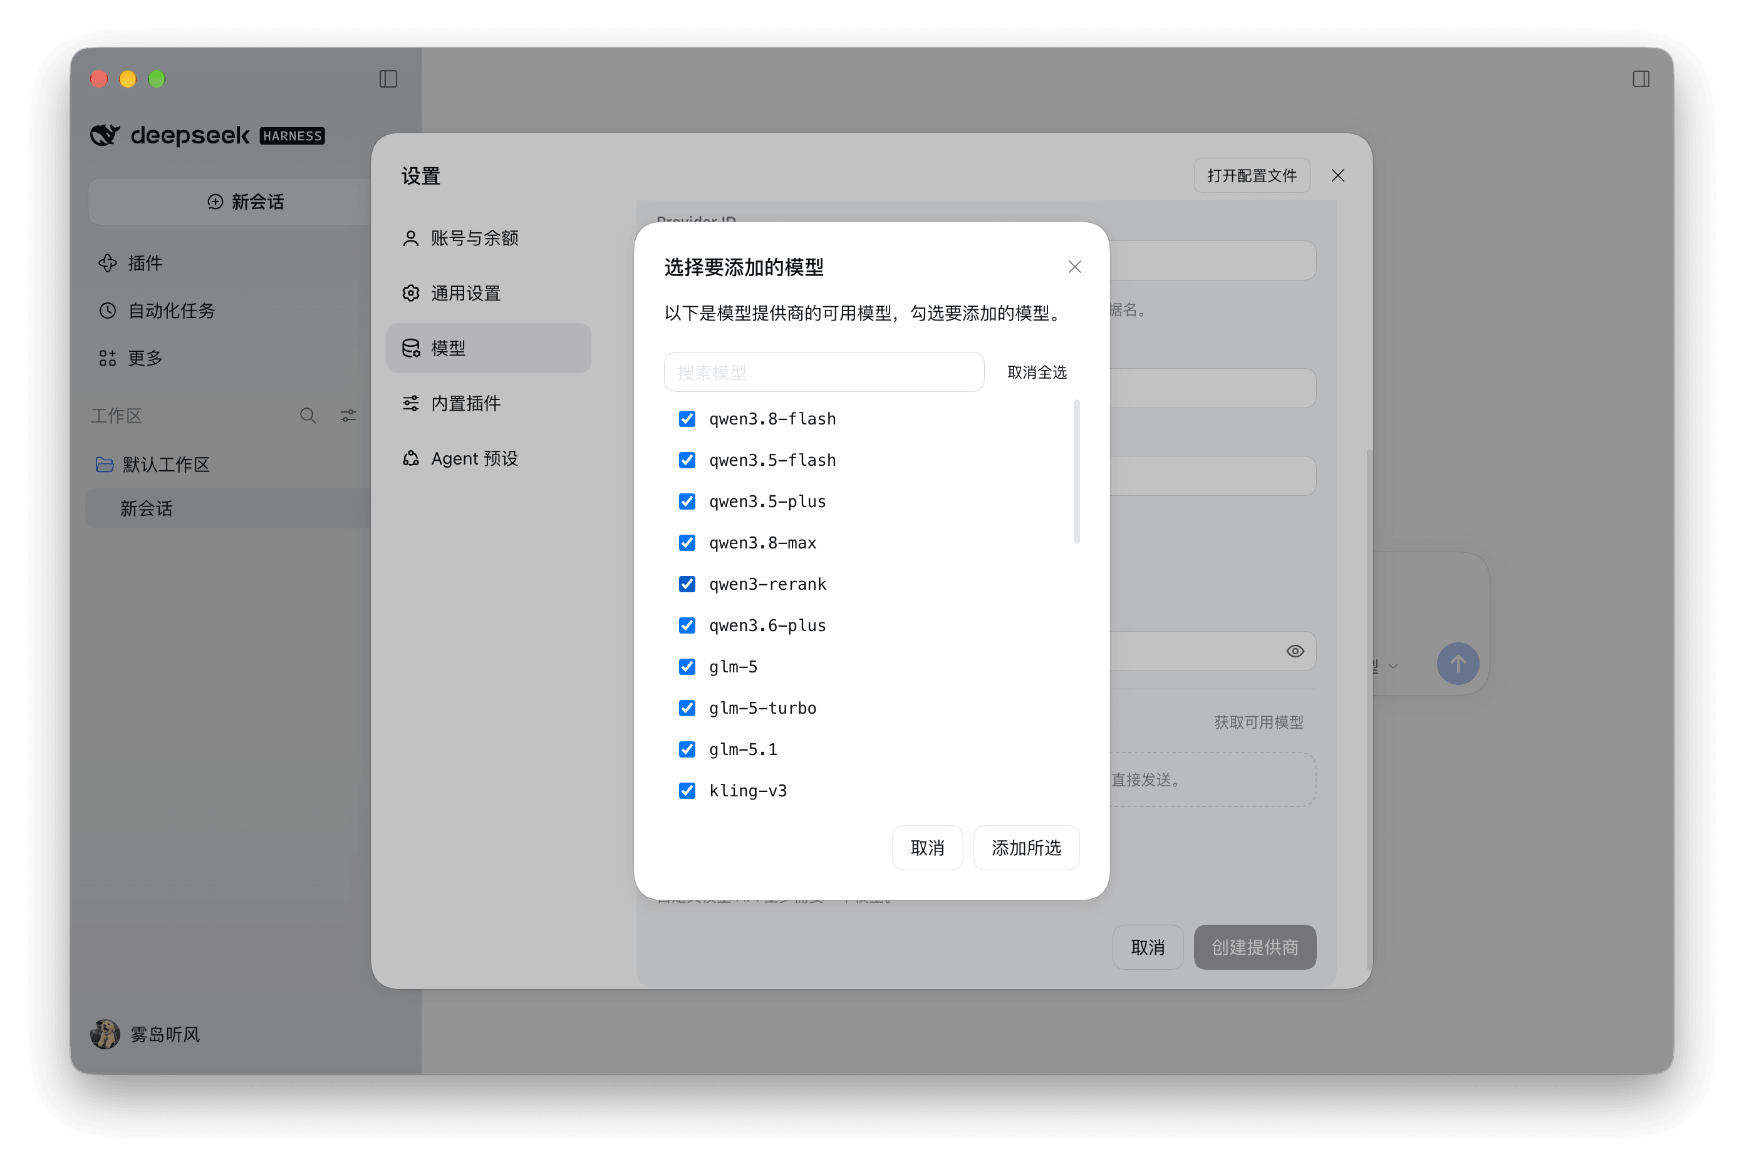This screenshot has width=1744, height=1167.
Task: Uncheck glm-5 model
Action: tap(687, 667)
